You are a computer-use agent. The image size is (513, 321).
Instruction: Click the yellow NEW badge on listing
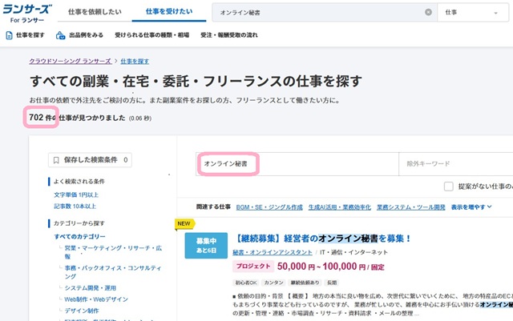184,224
